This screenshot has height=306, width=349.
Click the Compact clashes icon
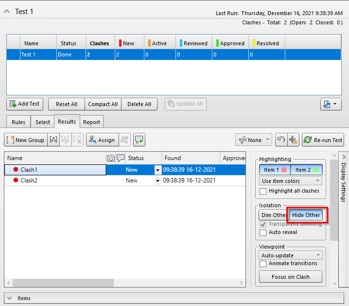[293, 140]
